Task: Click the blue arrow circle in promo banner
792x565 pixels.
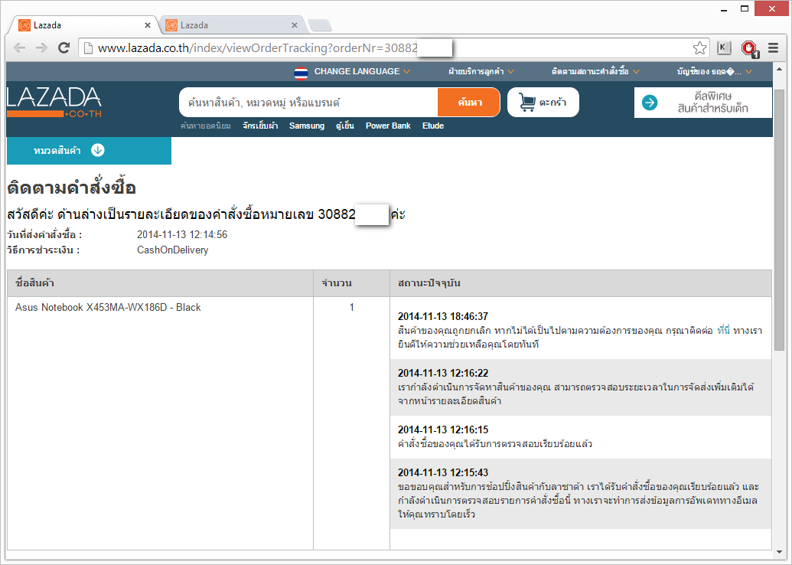Action: coord(650,103)
